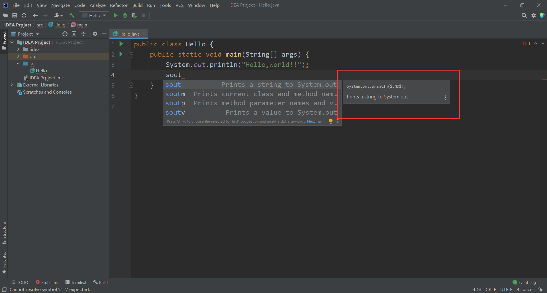Toggle fold marker on main method
The image size is (547, 293).
point(131,54)
